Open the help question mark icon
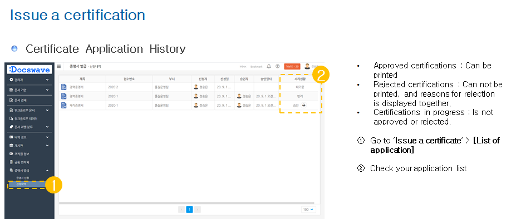511x219 pixels. pos(277,66)
